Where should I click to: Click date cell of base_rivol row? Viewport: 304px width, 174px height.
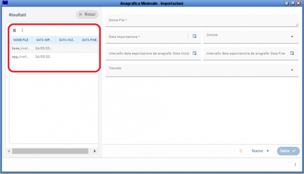(44, 48)
